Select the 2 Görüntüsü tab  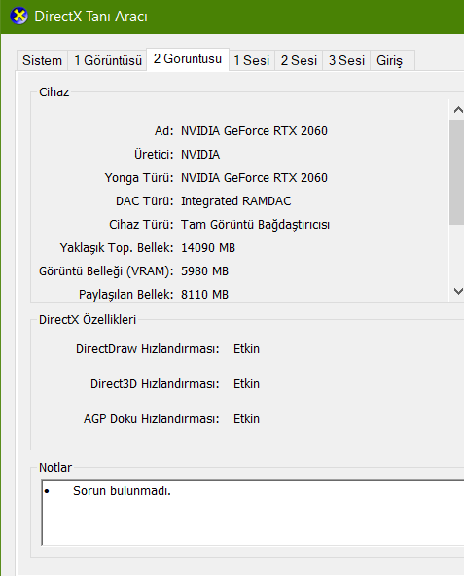point(188,58)
